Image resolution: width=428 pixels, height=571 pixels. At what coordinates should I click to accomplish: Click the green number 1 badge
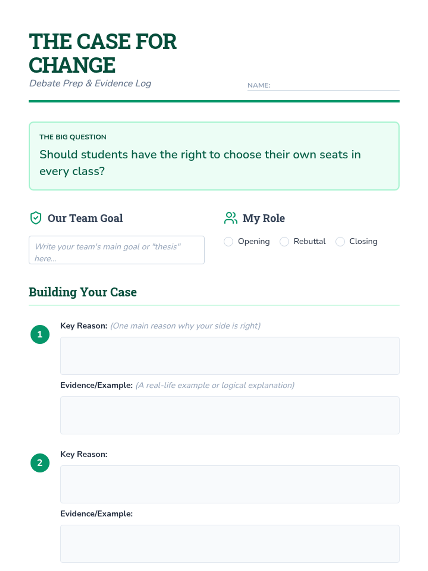click(40, 334)
